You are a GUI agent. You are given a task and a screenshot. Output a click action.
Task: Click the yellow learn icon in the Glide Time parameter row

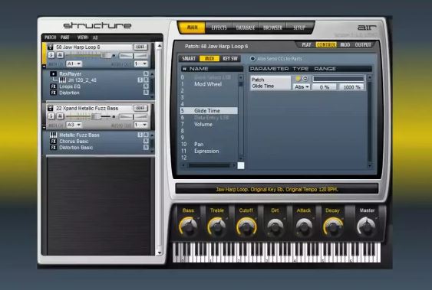(x=298, y=79)
